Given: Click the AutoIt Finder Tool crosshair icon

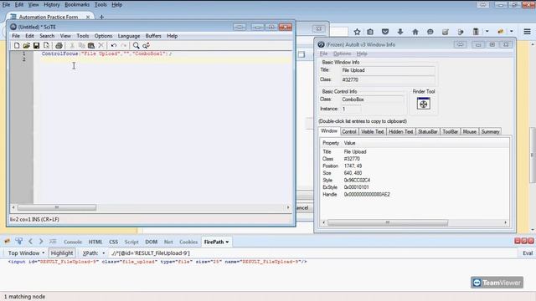Looking at the screenshot, I should pyautogui.click(x=423, y=104).
